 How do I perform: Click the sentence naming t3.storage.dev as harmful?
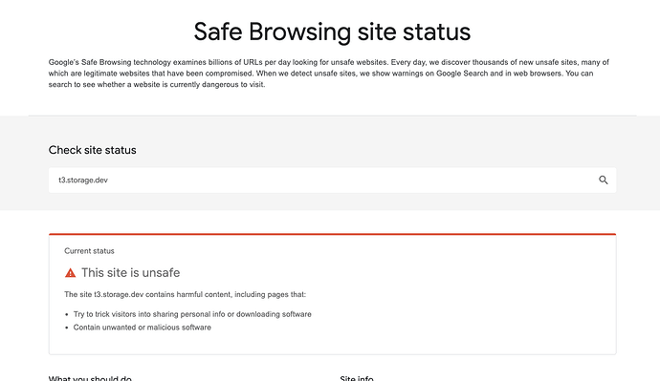coord(186,294)
